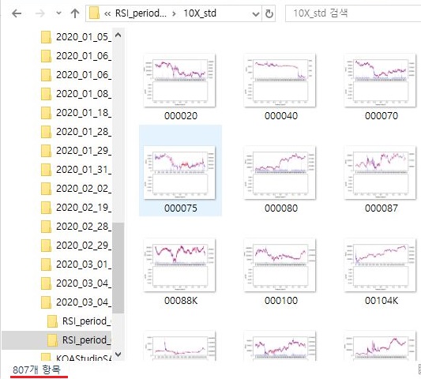
Task: Refresh the 10X_std folder
Action: pyautogui.click(x=269, y=13)
